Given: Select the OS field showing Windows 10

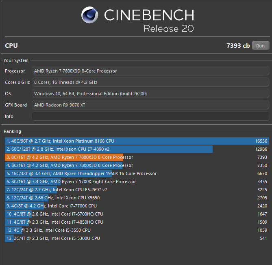Looking at the screenshot, I should 150,94.
